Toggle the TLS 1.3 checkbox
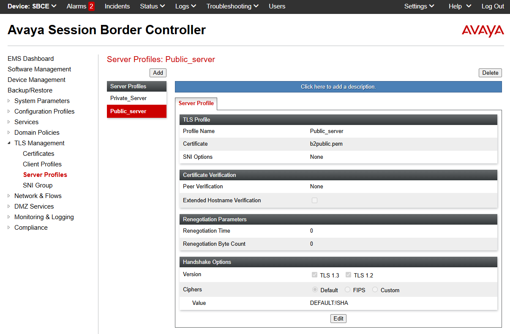The width and height of the screenshot is (510, 334). (314, 275)
